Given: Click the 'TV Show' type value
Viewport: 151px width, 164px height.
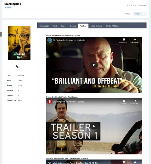Looking at the screenshot, I should coord(21,75).
